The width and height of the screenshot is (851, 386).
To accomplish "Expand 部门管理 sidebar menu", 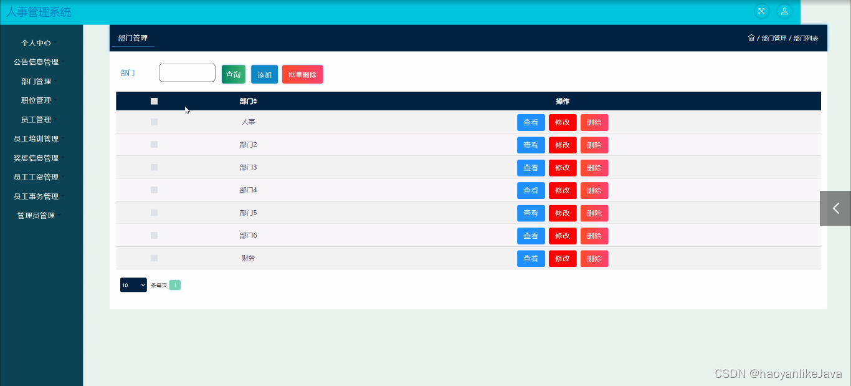I will (x=39, y=82).
